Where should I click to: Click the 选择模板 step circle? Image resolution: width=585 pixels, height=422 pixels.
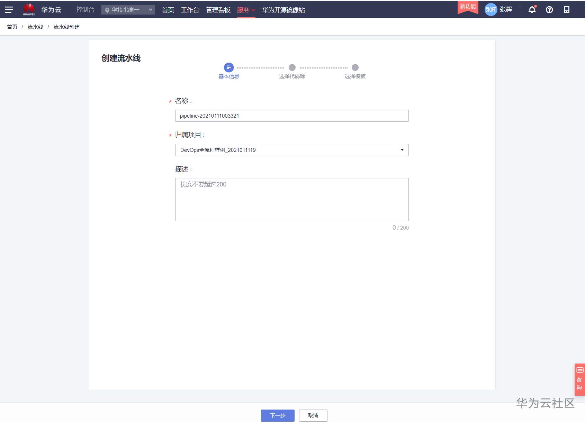point(355,67)
